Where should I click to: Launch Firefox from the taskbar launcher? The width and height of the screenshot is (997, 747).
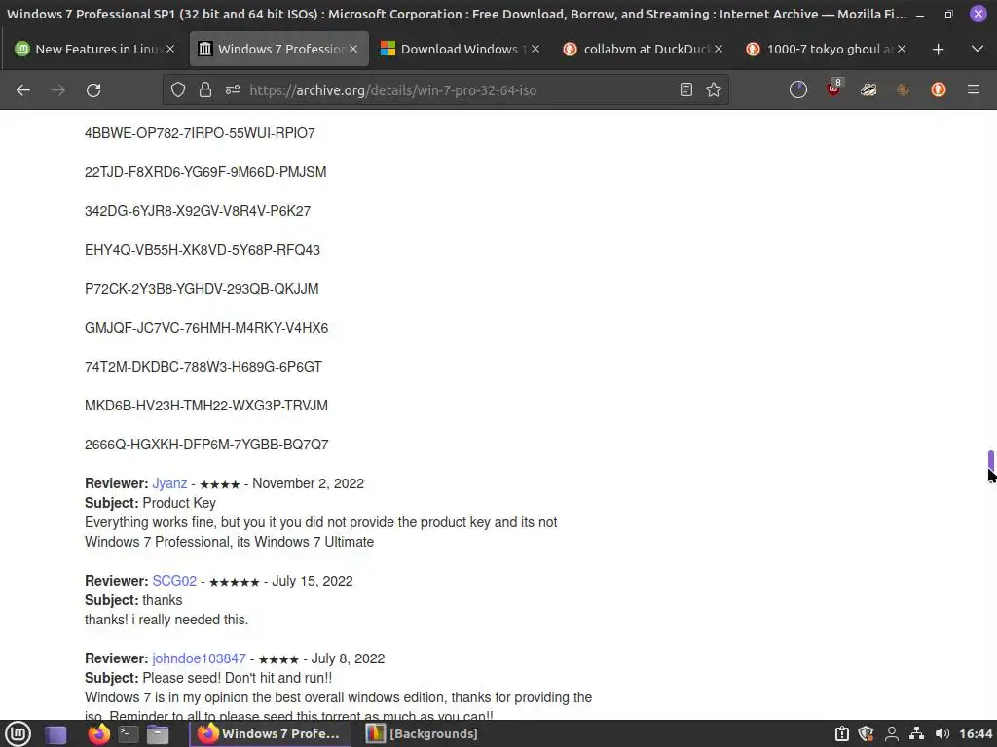coord(98,734)
